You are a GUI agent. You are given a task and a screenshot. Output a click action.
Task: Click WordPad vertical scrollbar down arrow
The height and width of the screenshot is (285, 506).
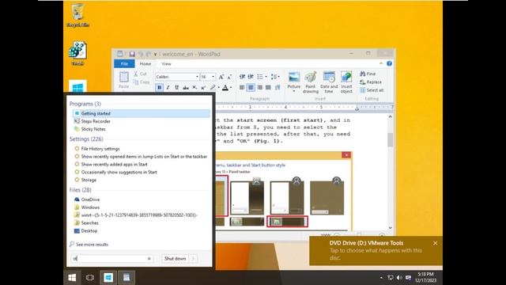tap(390, 227)
